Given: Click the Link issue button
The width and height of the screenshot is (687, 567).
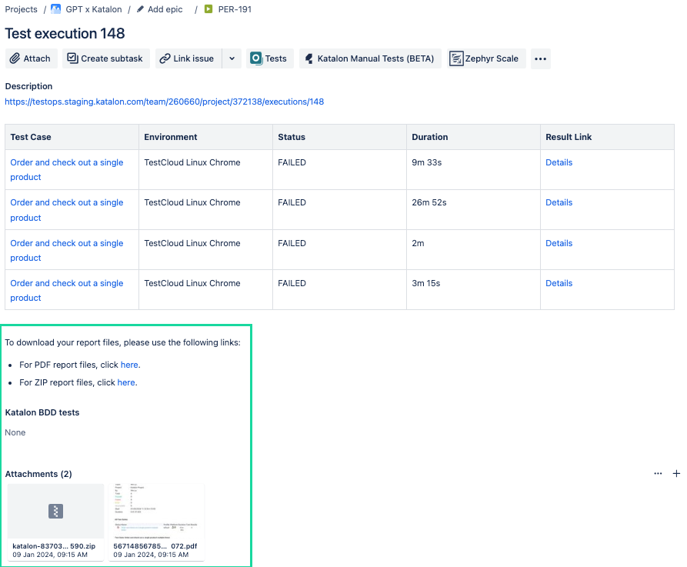Looking at the screenshot, I should pos(188,58).
